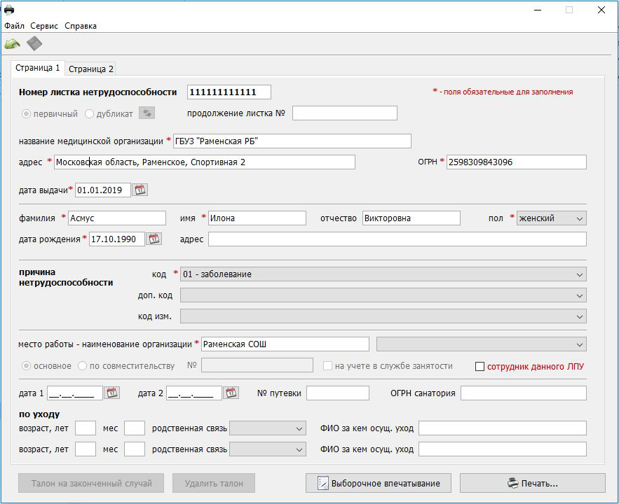
Task: Expand first родственная связь dropdown
Action: 268,428
